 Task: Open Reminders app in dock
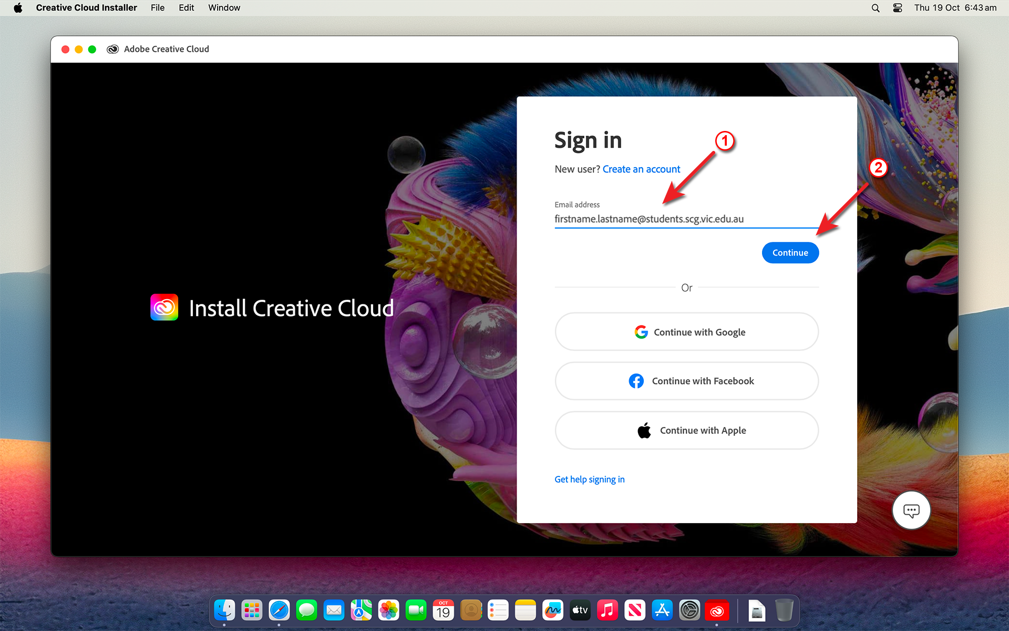click(x=498, y=610)
